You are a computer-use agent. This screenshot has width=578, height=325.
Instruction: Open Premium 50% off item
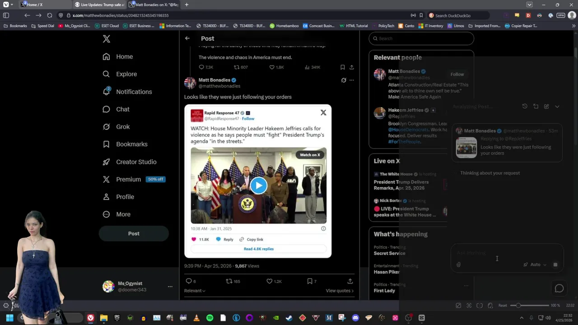(x=134, y=179)
